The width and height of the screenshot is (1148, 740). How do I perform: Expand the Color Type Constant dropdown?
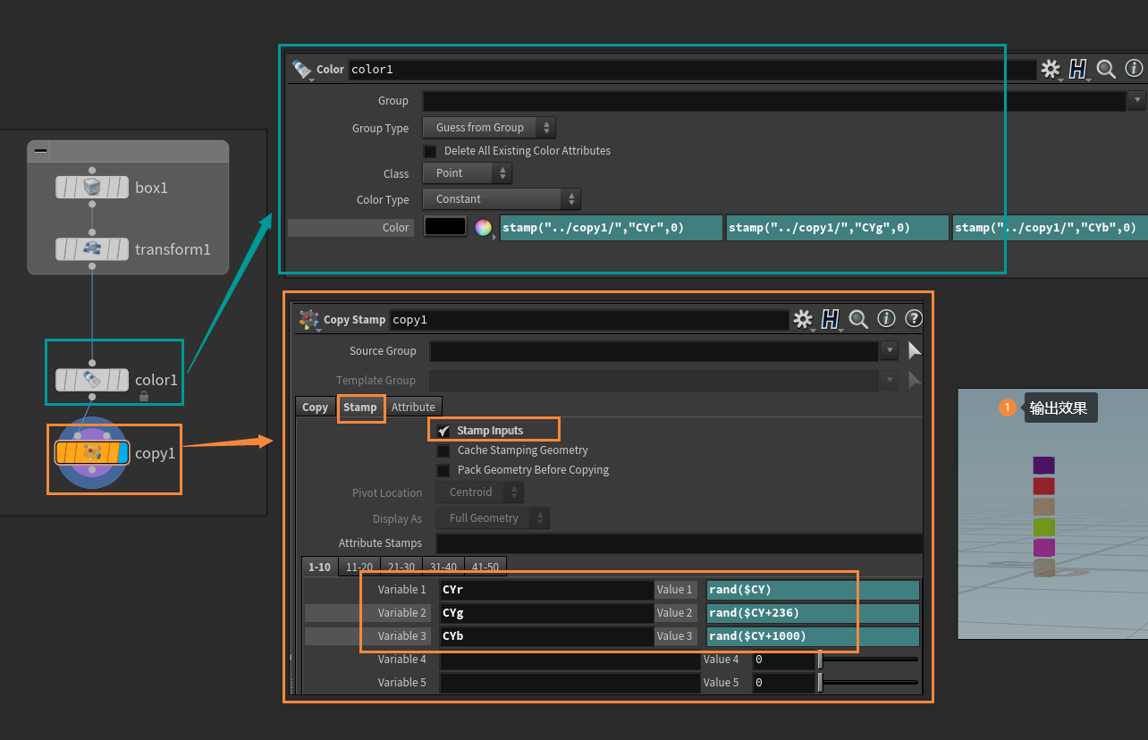tap(502, 199)
